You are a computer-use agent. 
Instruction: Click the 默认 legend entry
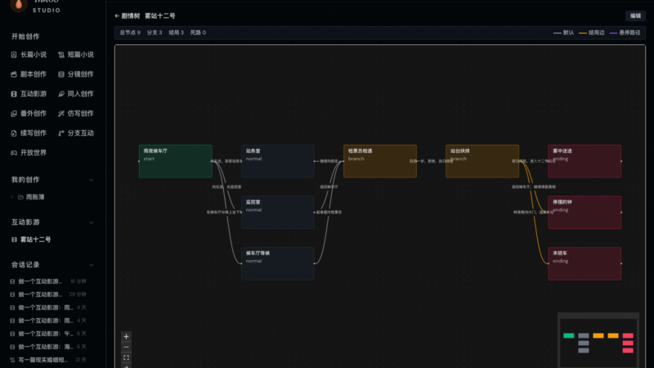point(563,33)
